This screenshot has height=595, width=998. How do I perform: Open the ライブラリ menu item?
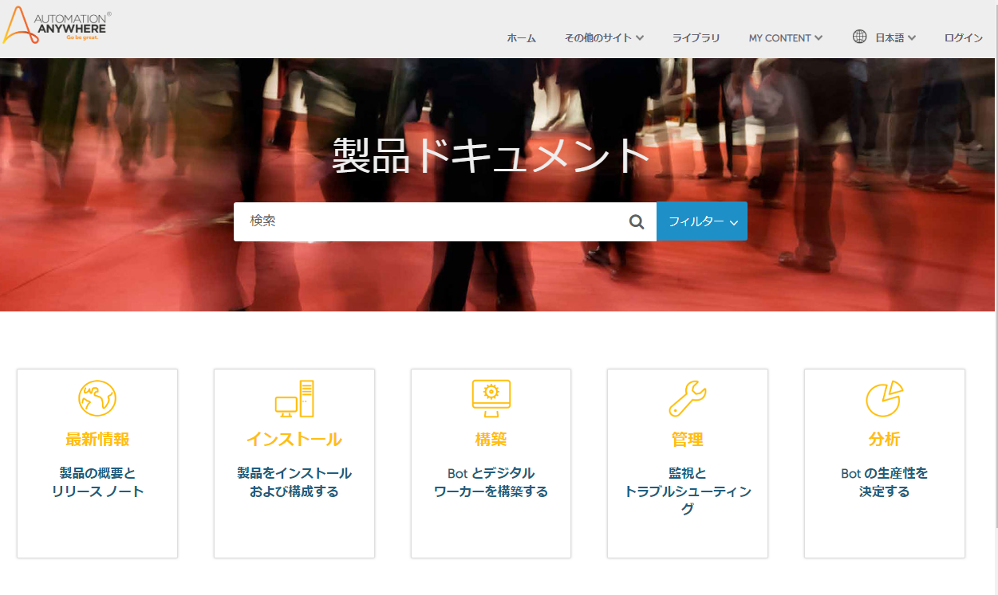point(696,37)
